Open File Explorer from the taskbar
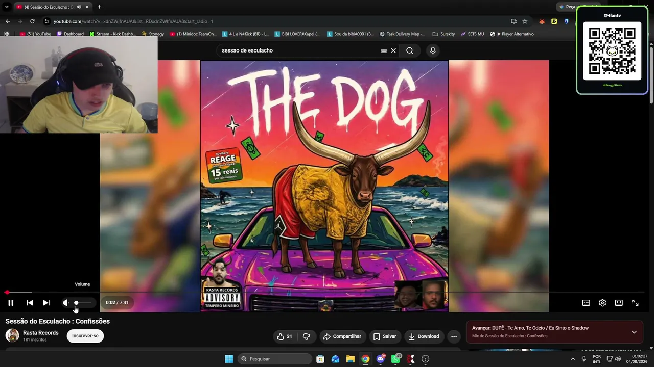Image resolution: width=654 pixels, height=367 pixels. click(350, 359)
